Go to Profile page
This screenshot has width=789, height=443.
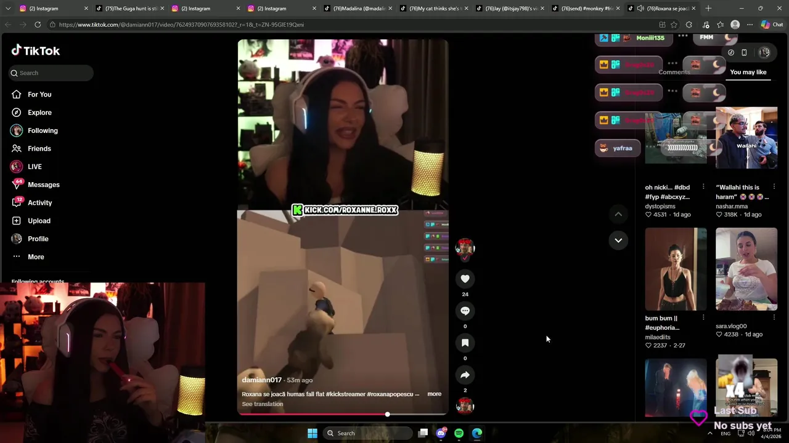(x=38, y=239)
